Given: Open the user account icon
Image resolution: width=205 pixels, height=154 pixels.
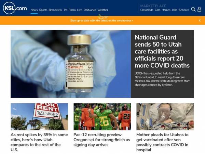Looking at the screenshot, I should 199,9.
